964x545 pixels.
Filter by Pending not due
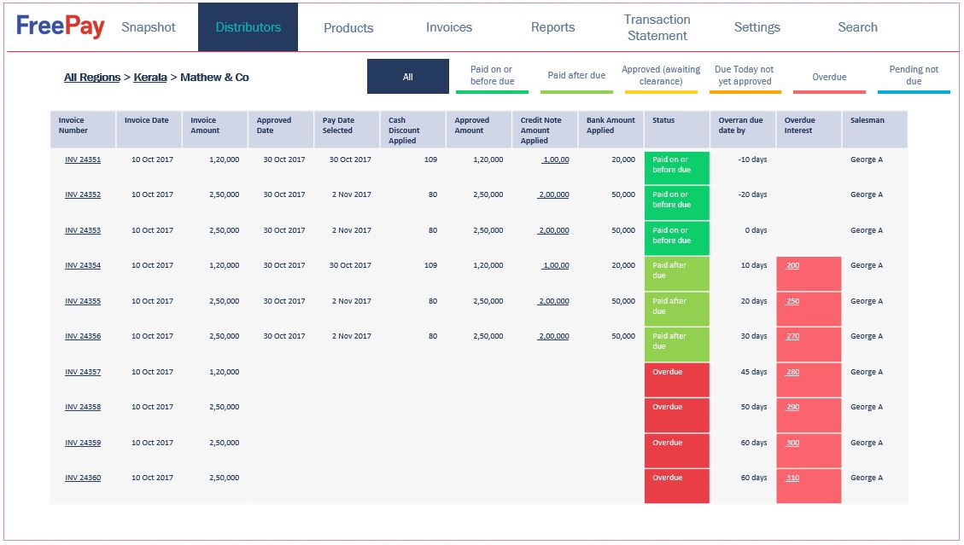(x=914, y=75)
